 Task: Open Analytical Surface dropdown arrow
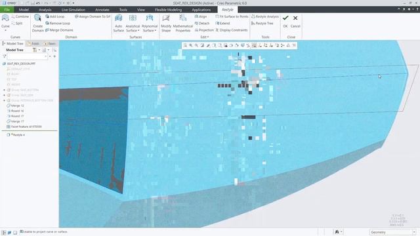tap(138, 31)
